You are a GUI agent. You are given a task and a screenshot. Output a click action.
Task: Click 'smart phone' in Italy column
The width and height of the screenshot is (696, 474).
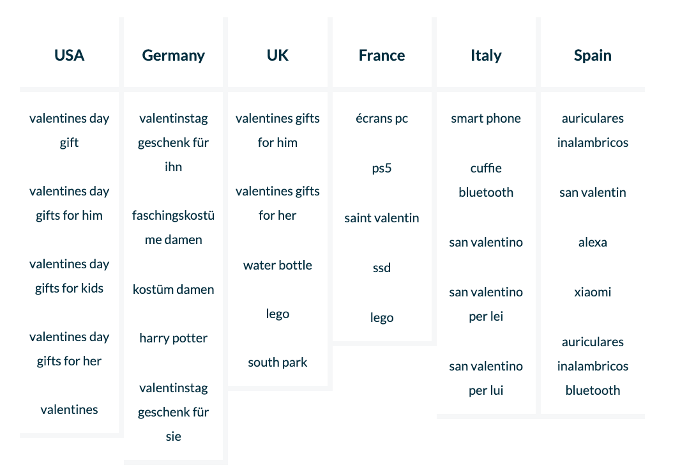pyautogui.click(x=486, y=118)
